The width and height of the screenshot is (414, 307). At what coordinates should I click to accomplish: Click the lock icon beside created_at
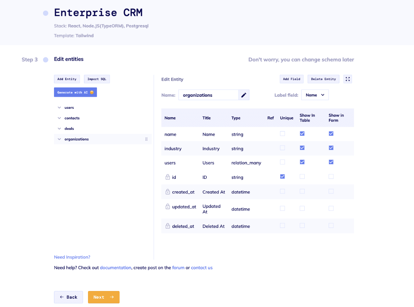167,192
